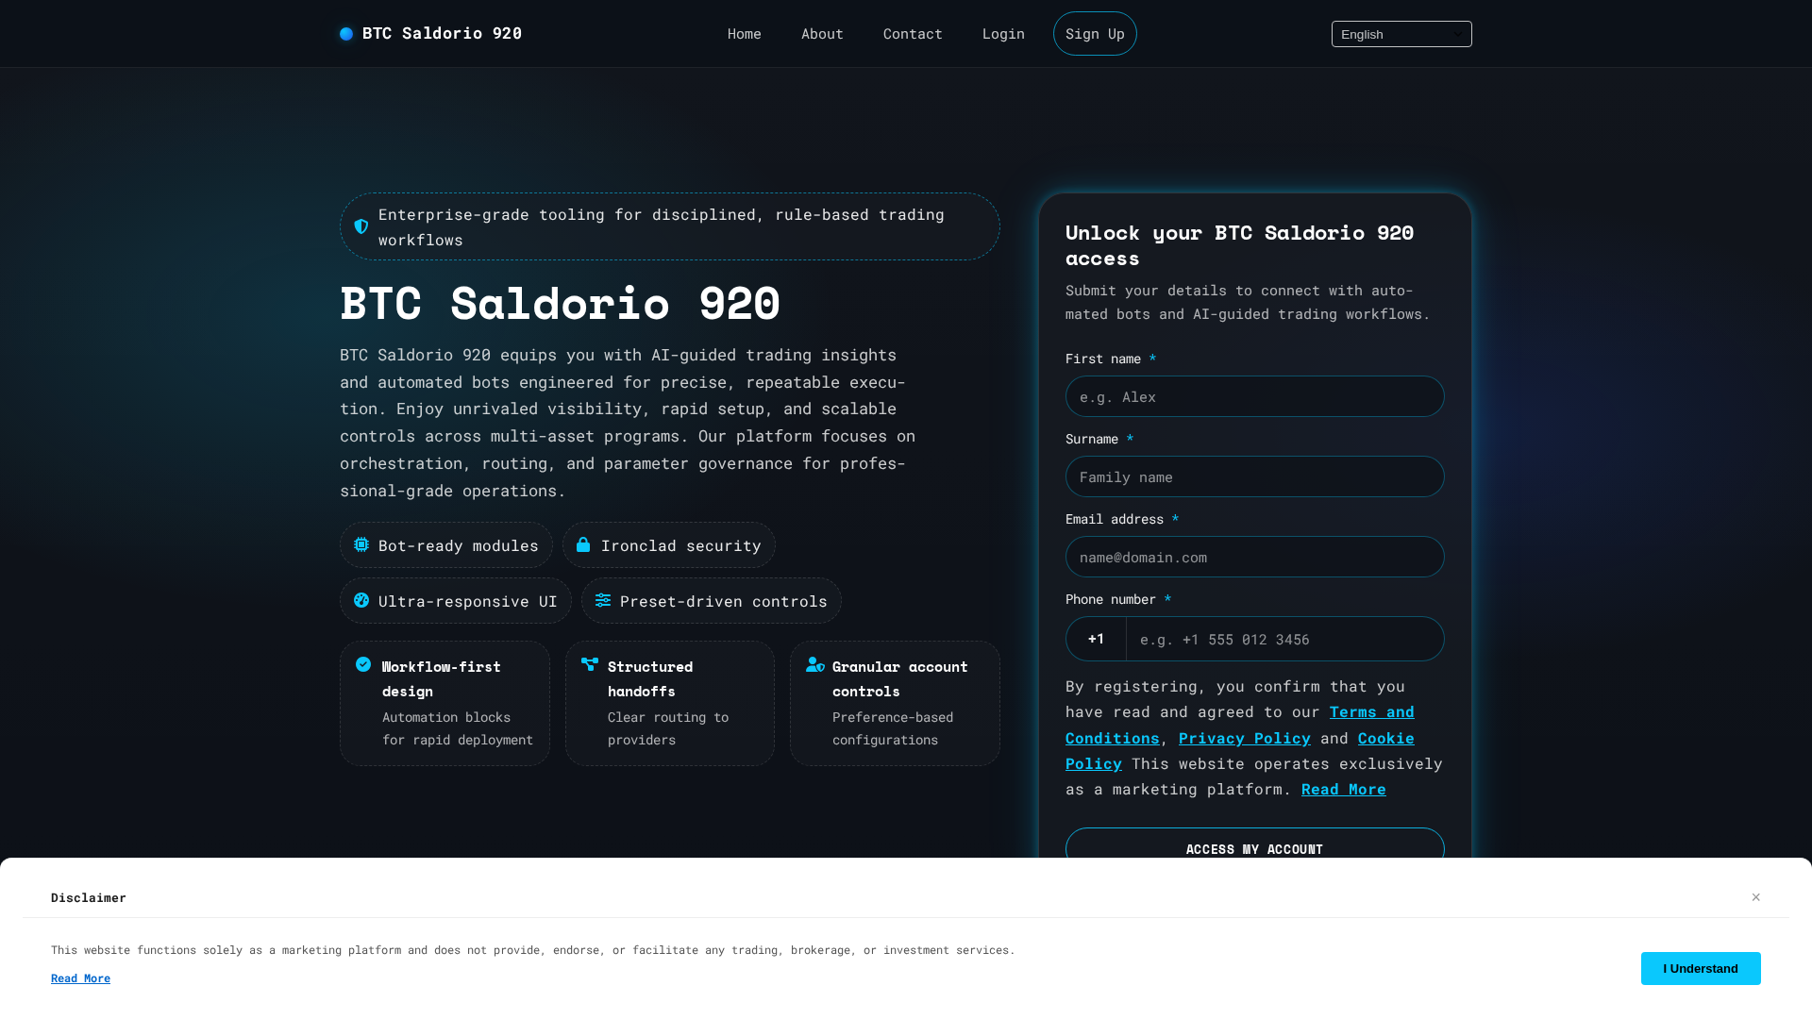
Task: Click the BTC Saldorio 920 brand name in the header
Action: tap(442, 34)
